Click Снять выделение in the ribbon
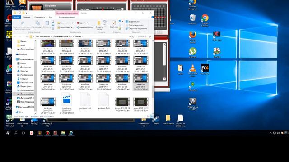Image resolution: width=289 pixels, height=162 pixels. pyautogui.click(x=135, y=25)
